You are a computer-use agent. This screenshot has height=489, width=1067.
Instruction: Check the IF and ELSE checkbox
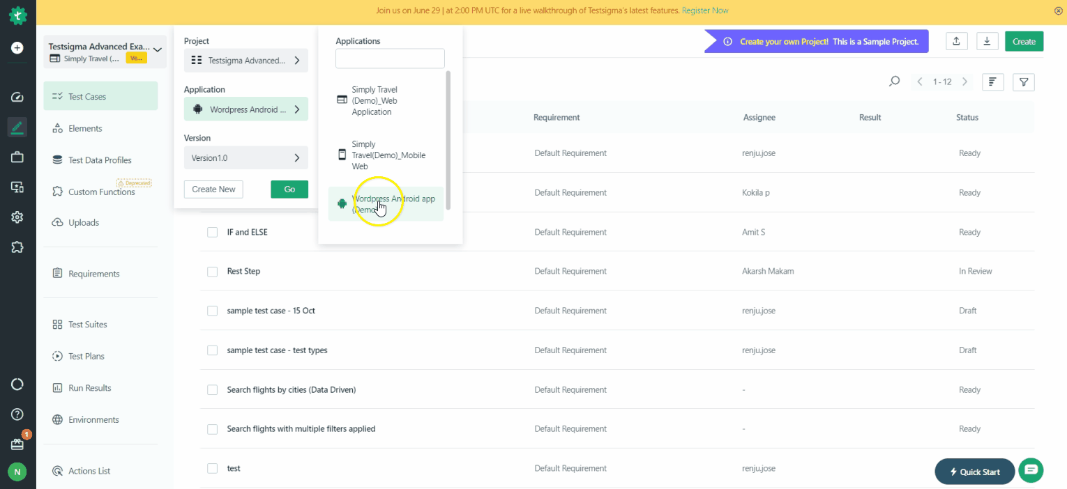click(x=212, y=232)
